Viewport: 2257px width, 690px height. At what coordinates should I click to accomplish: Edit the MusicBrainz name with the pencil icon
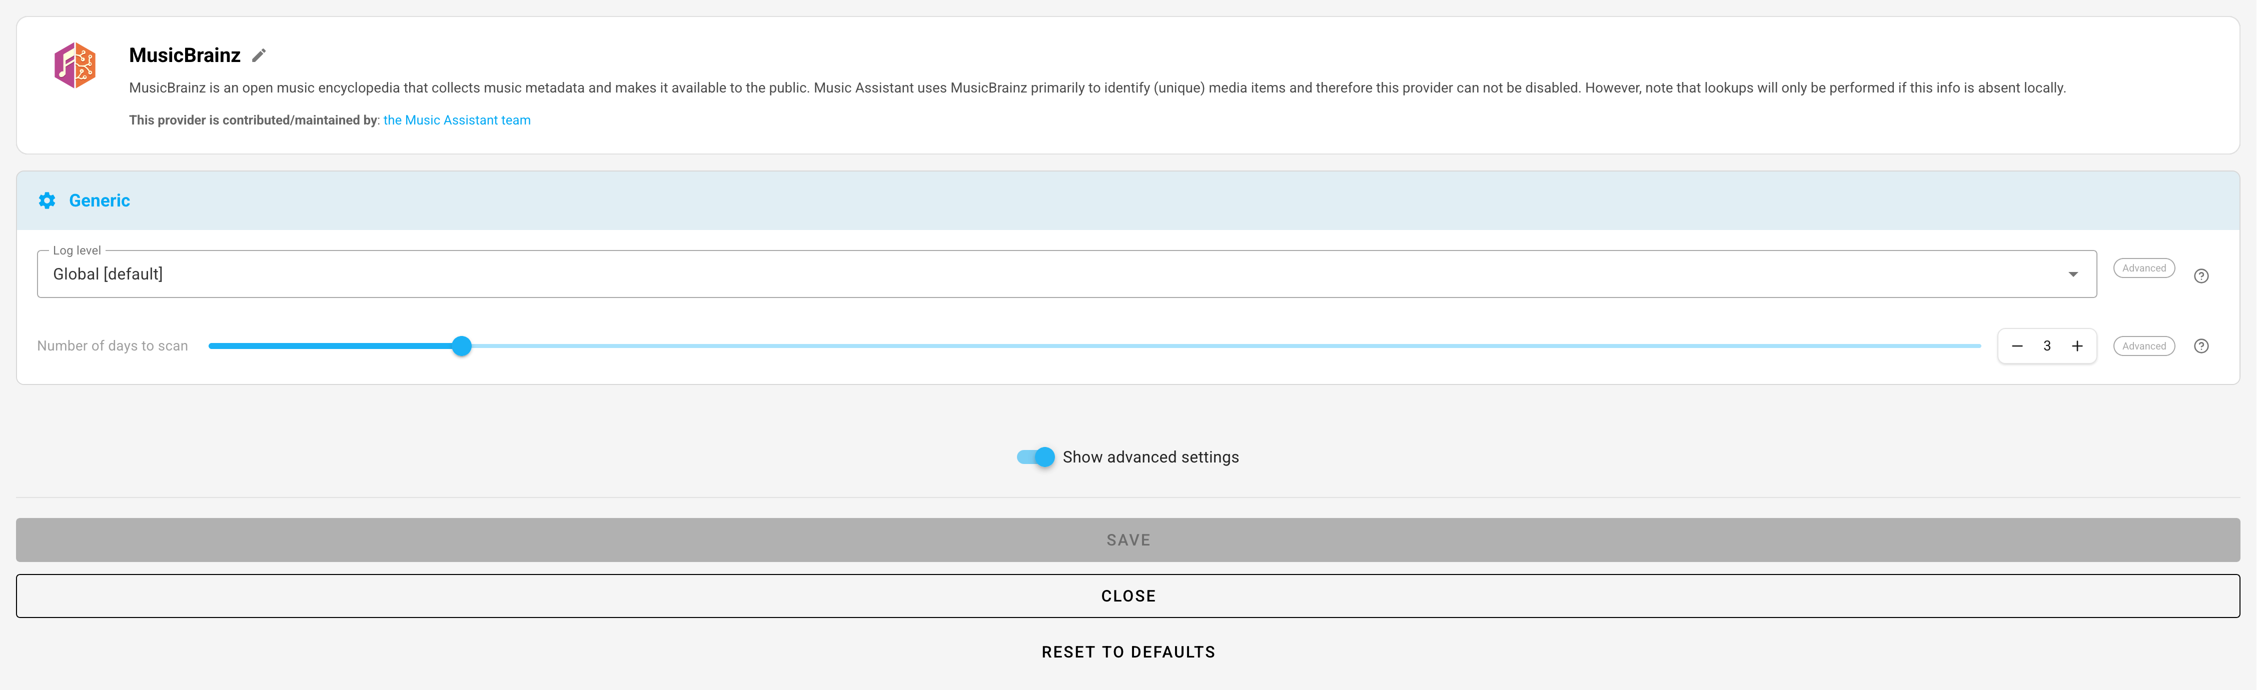259,55
